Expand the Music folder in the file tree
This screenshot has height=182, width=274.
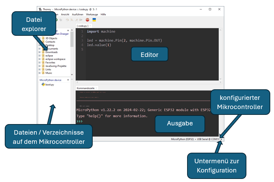(40, 73)
